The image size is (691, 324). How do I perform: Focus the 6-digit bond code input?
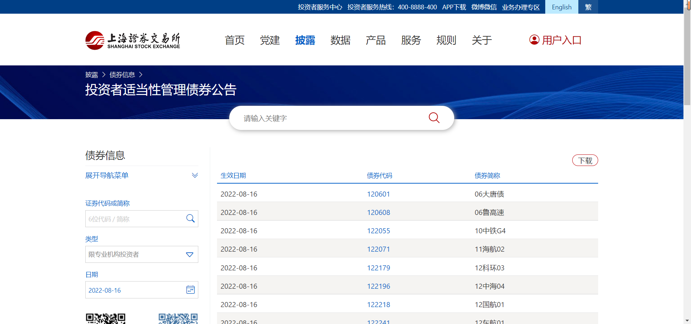pos(135,219)
